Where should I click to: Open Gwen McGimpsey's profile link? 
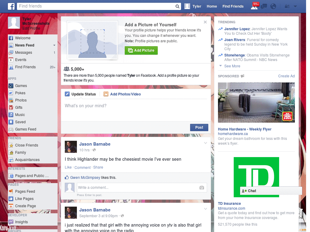pos(85,178)
